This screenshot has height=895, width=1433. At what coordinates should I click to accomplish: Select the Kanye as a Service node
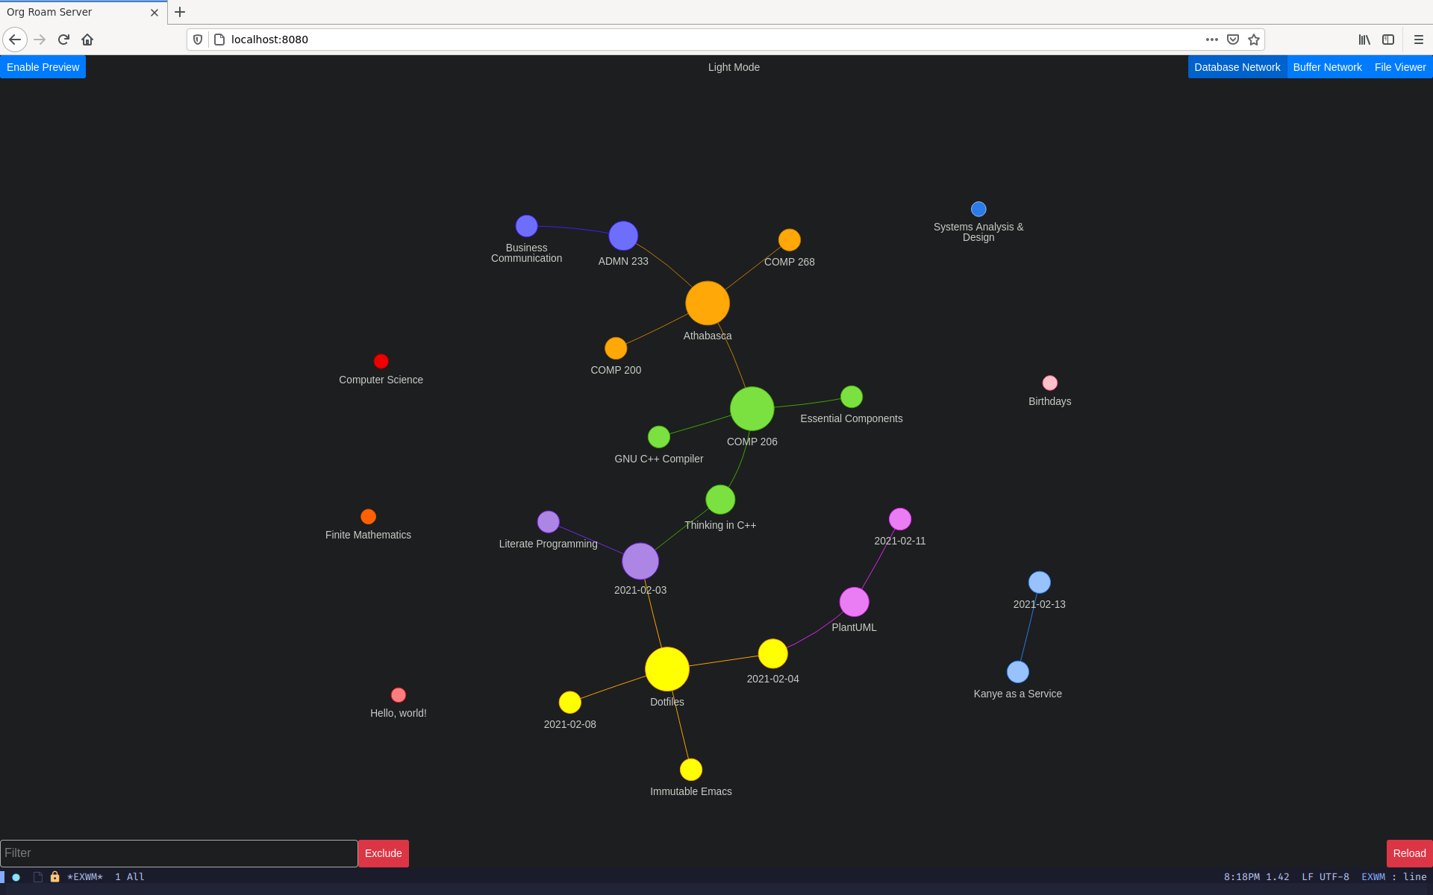(x=1015, y=672)
